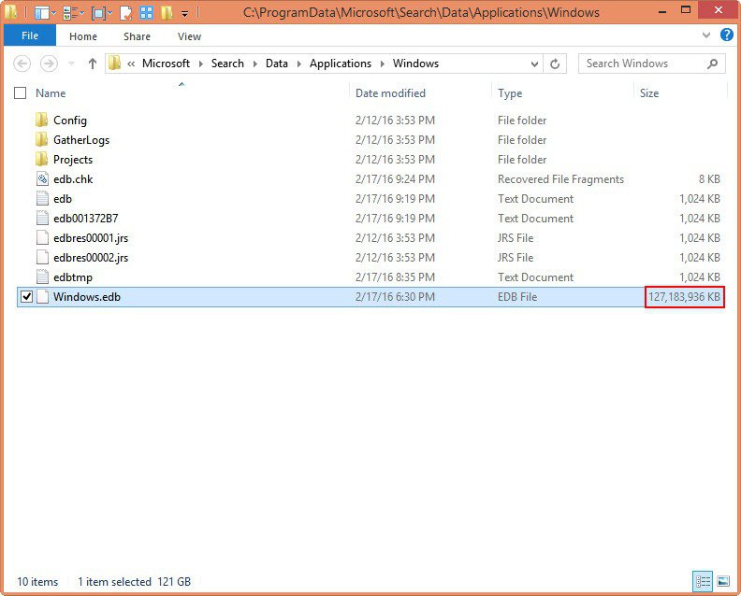Click the "1 item selected 121 GB" status text
This screenshot has width=741, height=596.
pos(134,582)
